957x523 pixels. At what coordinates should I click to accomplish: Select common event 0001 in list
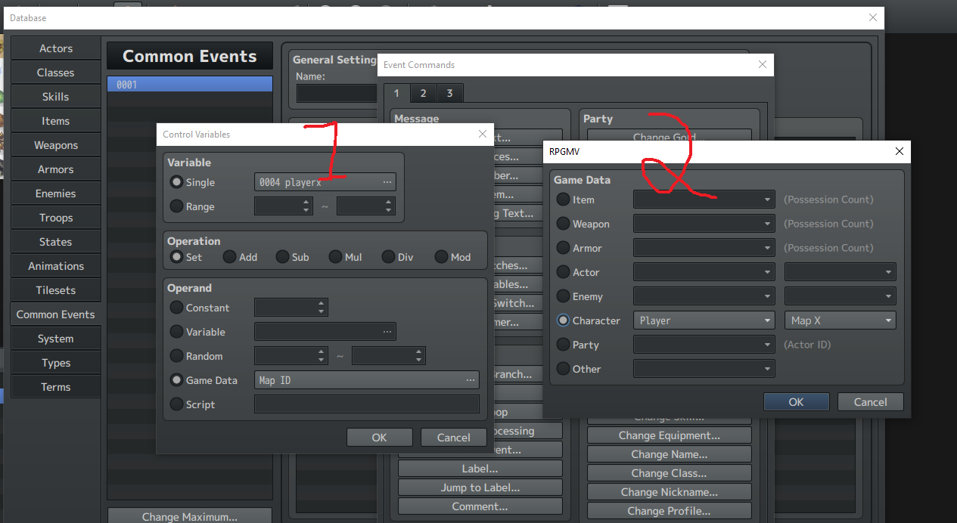point(190,85)
